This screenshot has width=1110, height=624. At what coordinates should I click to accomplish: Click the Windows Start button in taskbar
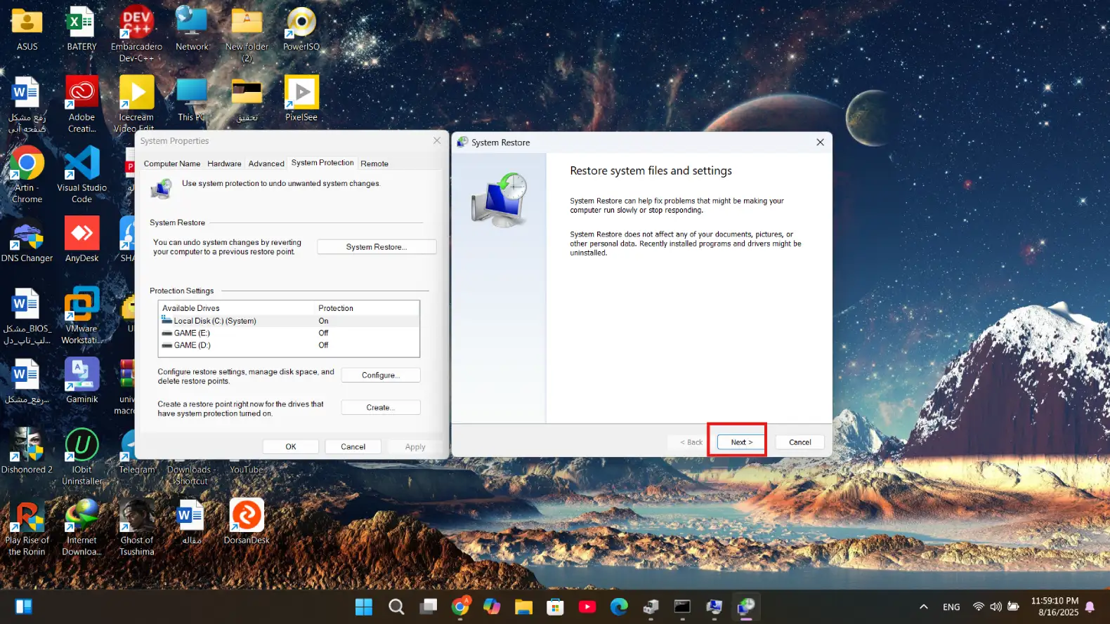364,607
